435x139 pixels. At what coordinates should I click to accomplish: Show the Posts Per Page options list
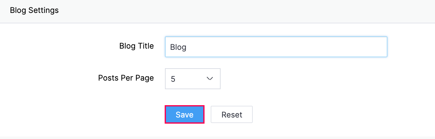(x=192, y=79)
